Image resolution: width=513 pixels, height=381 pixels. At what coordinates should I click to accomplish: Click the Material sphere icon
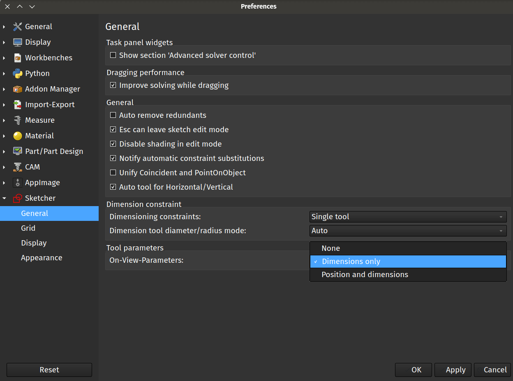[x=17, y=136]
